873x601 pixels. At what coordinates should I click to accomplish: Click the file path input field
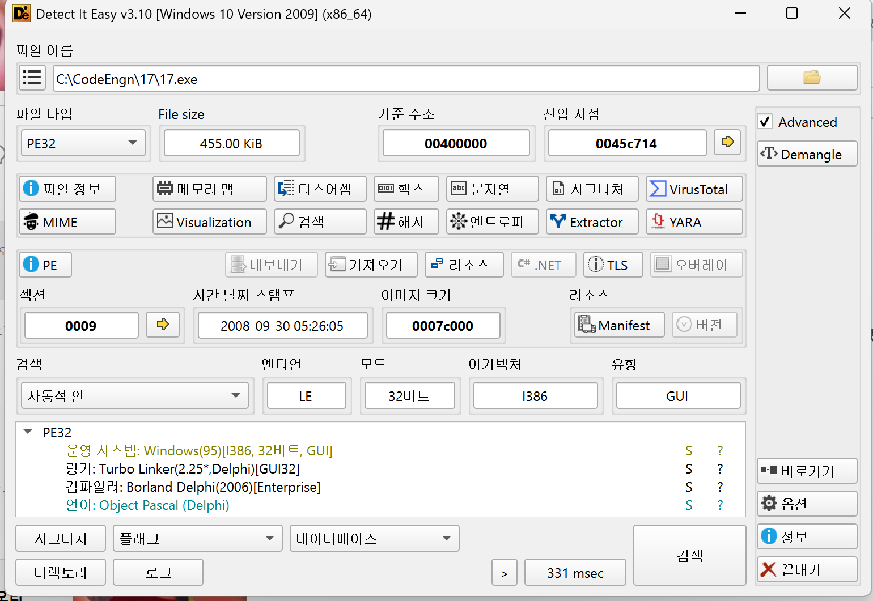point(406,78)
